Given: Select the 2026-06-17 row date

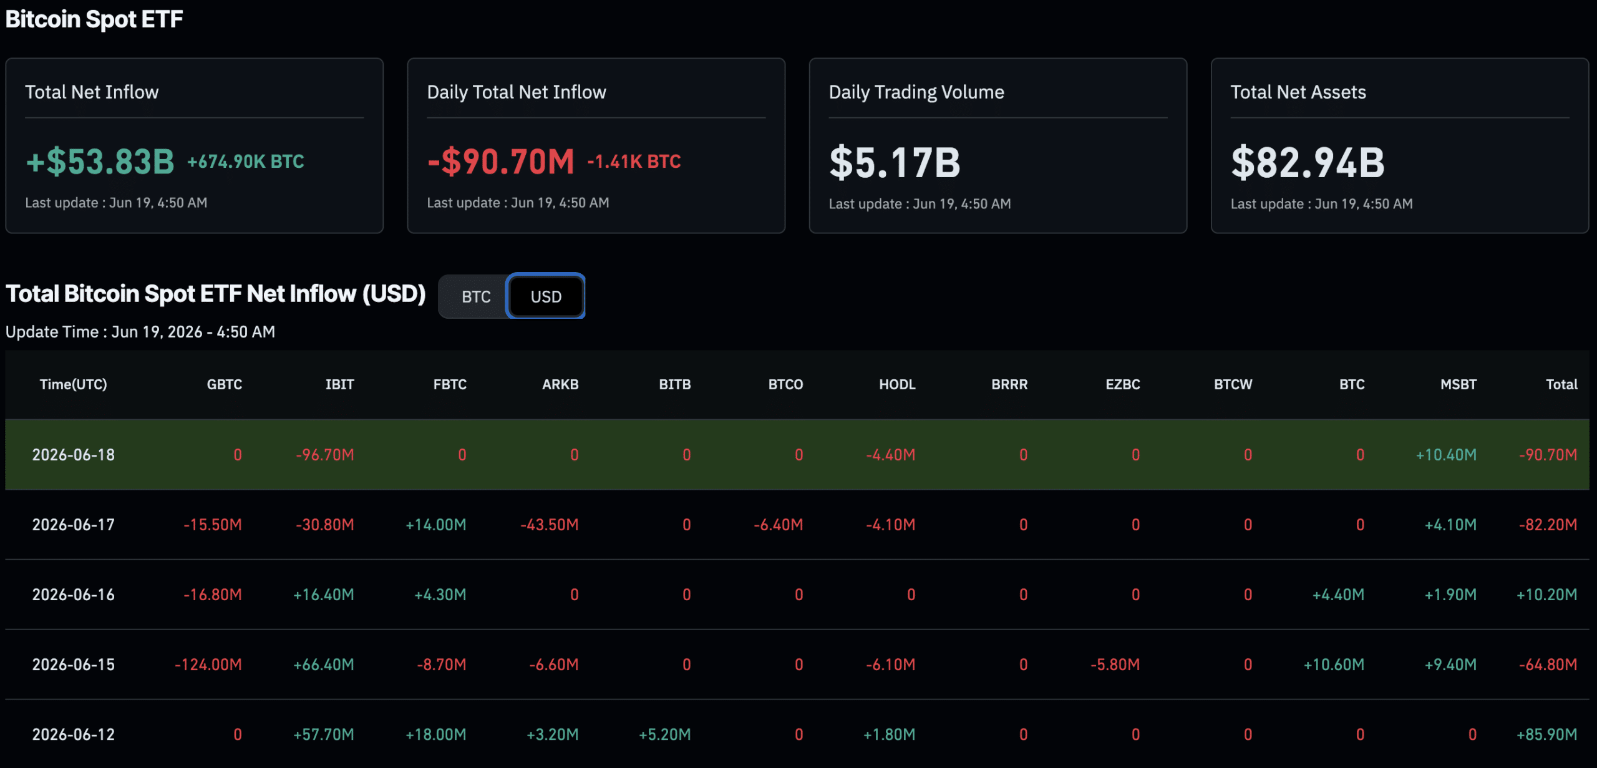Looking at the screenshot, I should point(74,525).
